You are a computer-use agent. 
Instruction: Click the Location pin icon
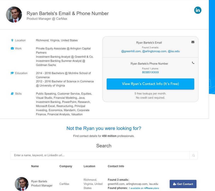click(x=12, y=40)
